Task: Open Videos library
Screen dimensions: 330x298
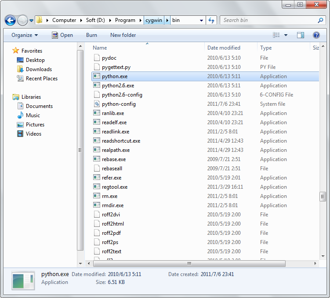Action: coord(33,134)
